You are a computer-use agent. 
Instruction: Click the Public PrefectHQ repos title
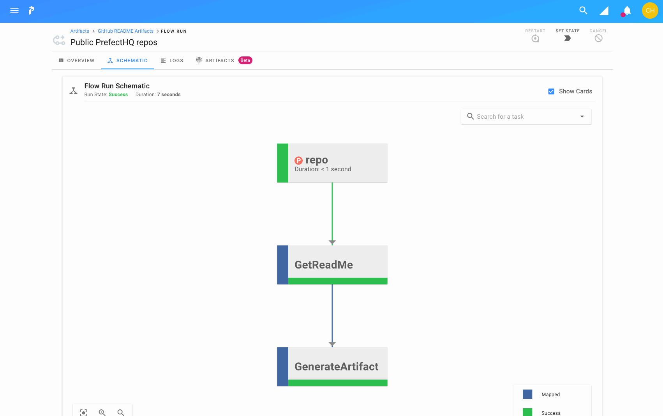114,42
